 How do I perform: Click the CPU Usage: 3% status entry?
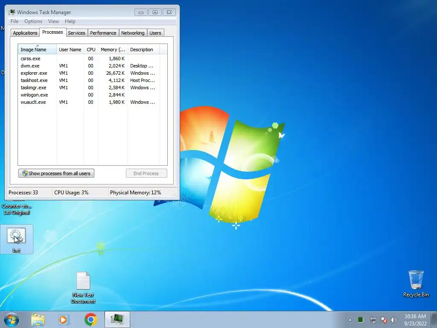[x=71, y=193]
